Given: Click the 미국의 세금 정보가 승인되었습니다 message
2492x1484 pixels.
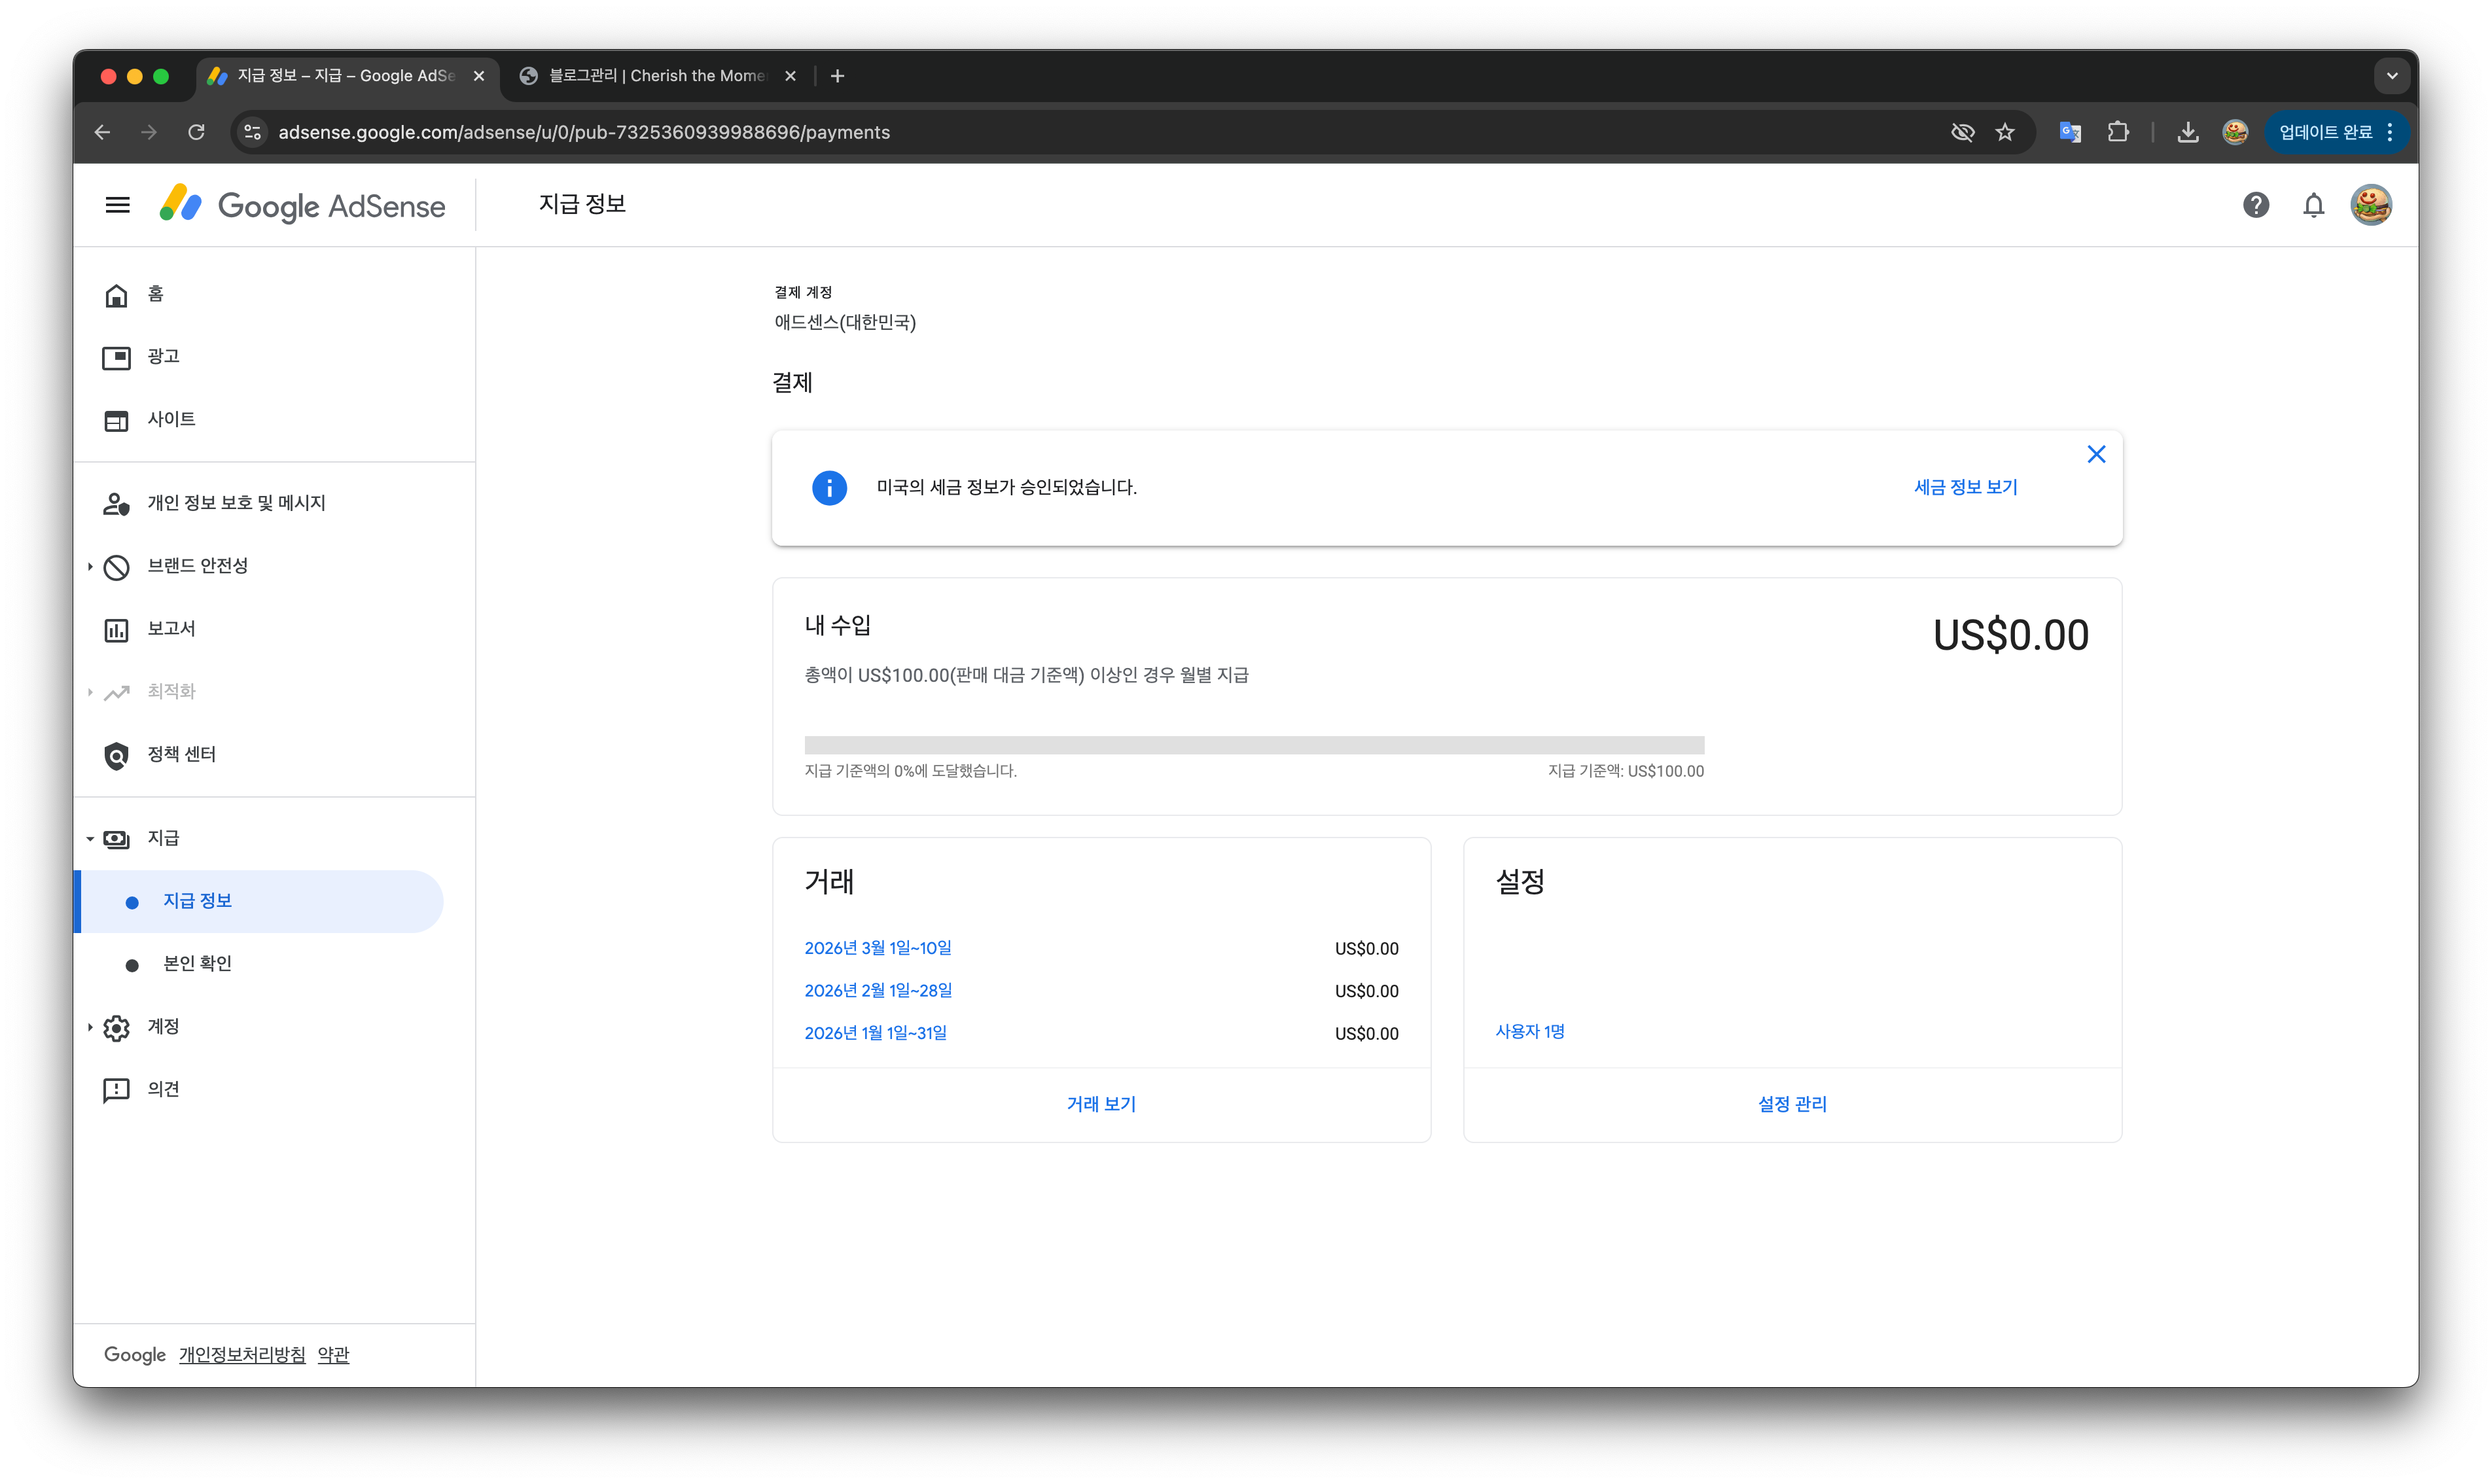Looking at the screenshot, I should (x=1006, y=488).
